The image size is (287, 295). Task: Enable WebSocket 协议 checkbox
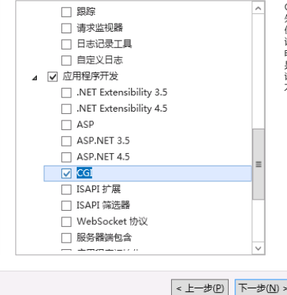(66, 222)
